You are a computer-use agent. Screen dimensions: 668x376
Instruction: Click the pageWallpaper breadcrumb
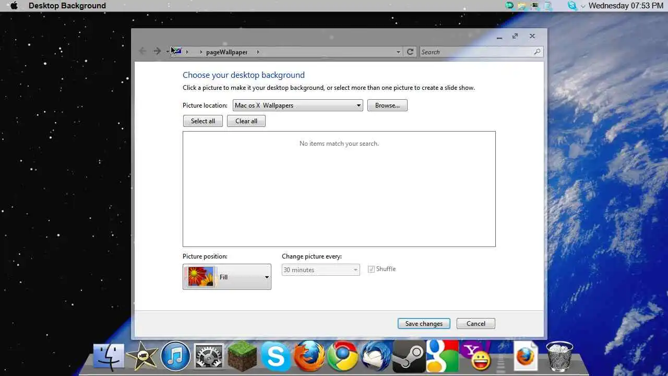tap(226, 52)
